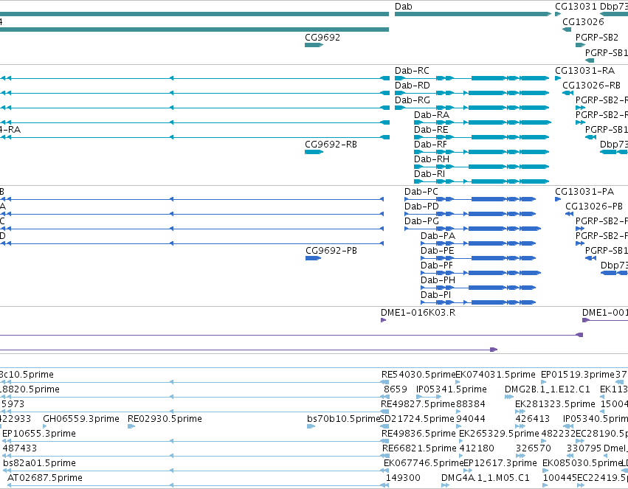Click feature labeled 326570

coord(520,457)
